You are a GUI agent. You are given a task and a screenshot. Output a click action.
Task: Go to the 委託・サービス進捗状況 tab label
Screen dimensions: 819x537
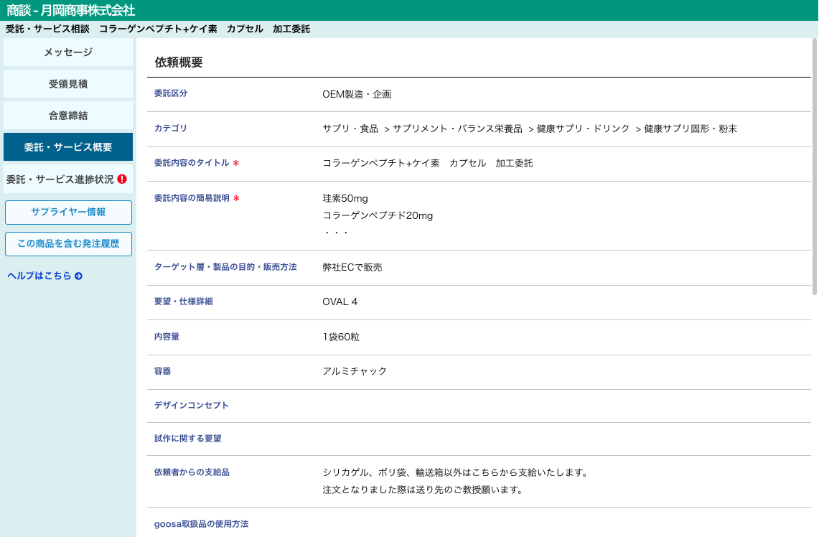point(60,179)
